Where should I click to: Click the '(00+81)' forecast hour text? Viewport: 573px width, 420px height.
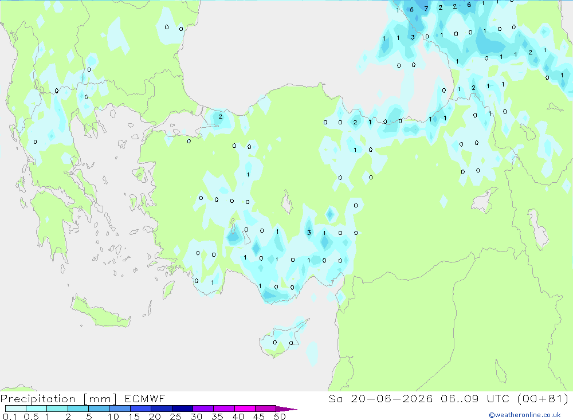pyautogui.click(x=543, y=398)
